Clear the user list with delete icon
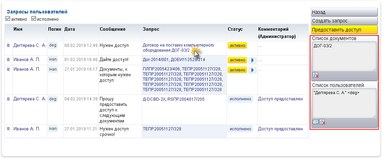This screenshot has width=382, height=160. (x=322, y=122)
